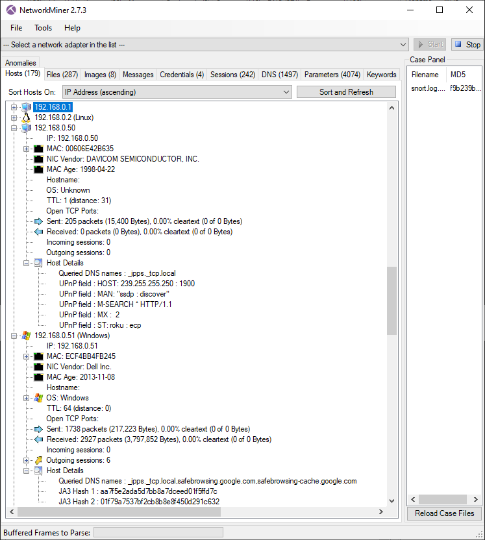Open the Sort Hosts On dropdown
The height and width of the screenshot is (540, 485).
point(177,92)
